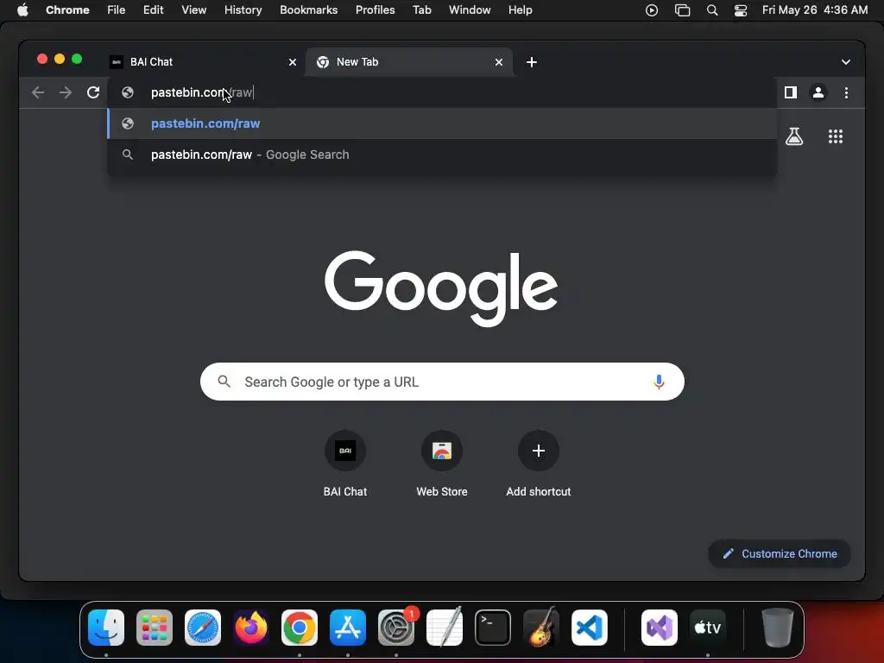Open the History menu
Image resolution: width=884 pixels, height=663 pixels.
tap(243, 10)
